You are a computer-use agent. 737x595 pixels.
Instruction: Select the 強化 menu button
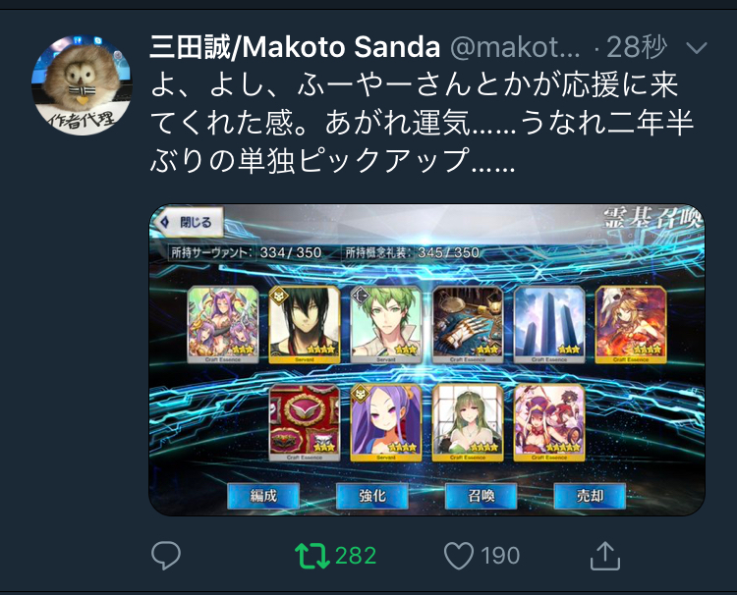click(x=372, y=496)
